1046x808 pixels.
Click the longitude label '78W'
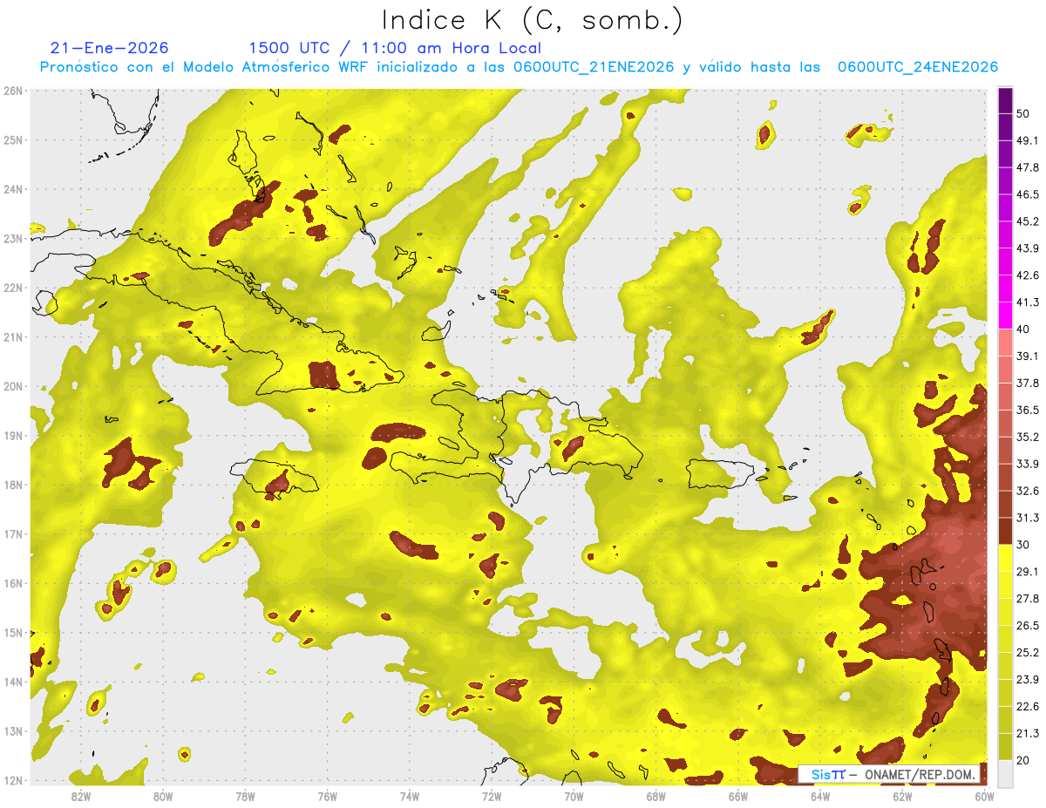tap(245, 795)
